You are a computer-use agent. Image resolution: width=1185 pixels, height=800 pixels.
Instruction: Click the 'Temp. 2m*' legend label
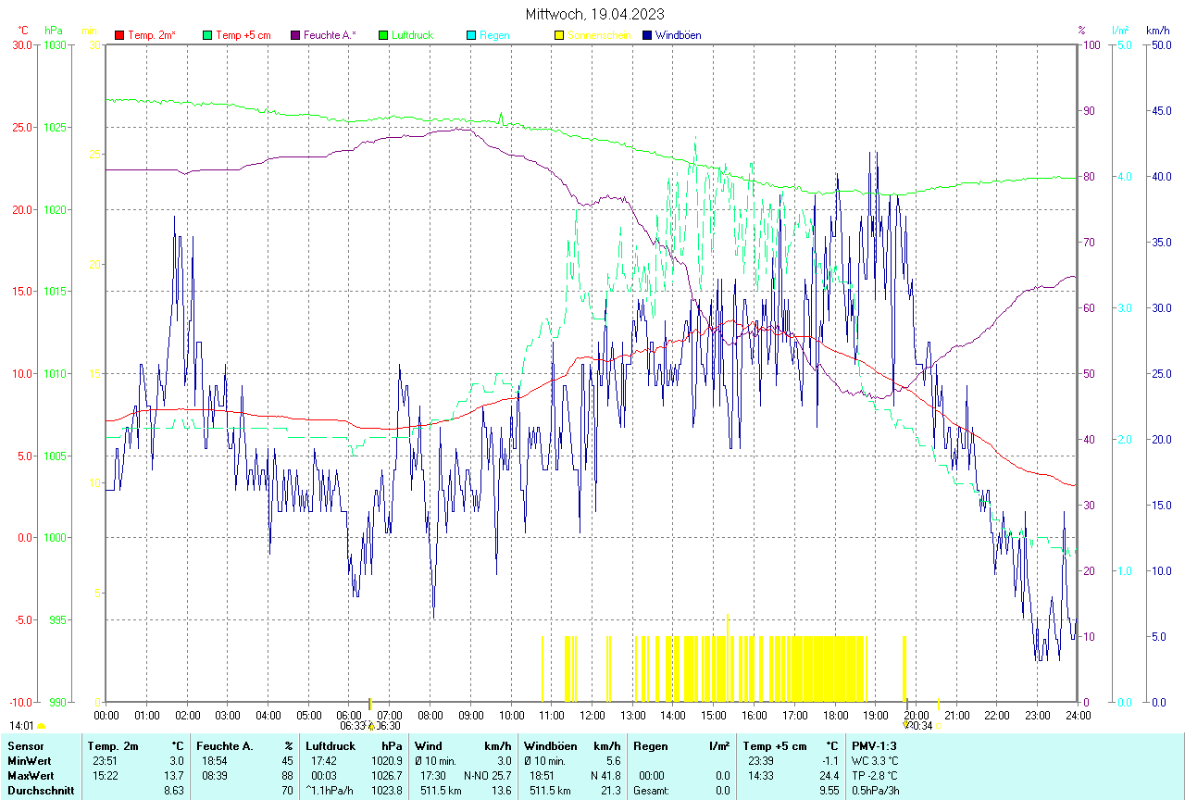coord(152,35)
